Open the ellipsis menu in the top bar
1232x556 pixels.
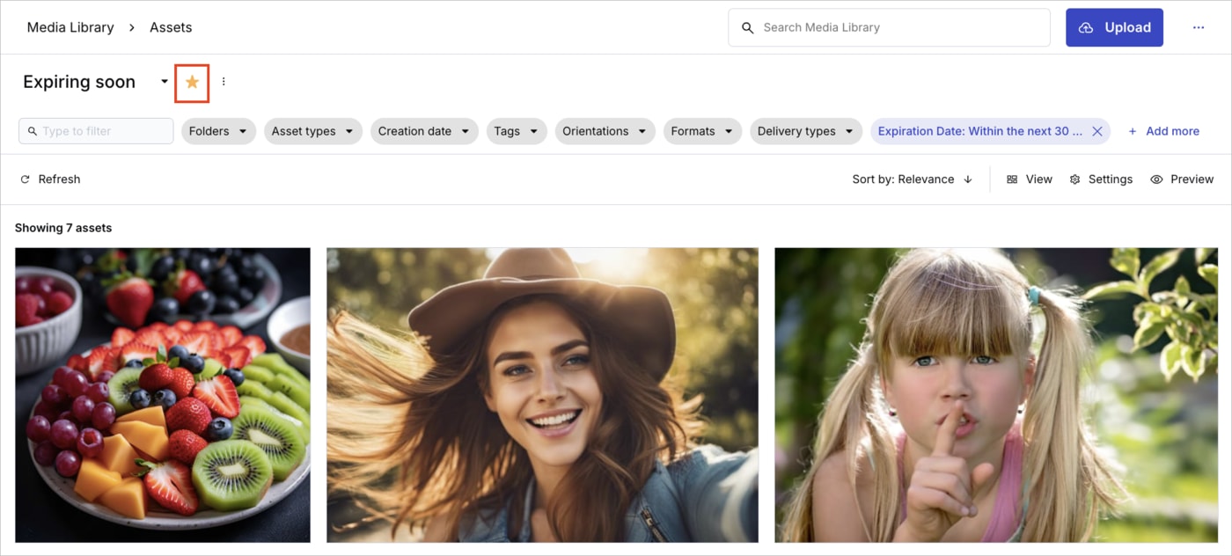click(1199, 27)
